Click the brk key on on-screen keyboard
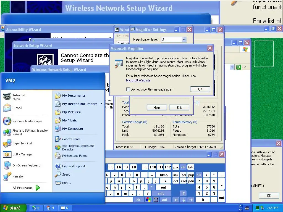This screenshot has width=283, height=212. click(x=191, y=167)
